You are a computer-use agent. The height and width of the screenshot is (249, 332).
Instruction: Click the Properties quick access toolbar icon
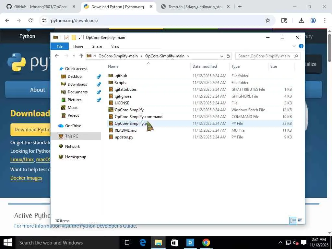click(x=66, y=38)
